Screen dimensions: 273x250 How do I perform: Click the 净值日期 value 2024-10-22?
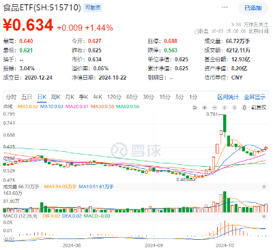click(x=113, y=78)
